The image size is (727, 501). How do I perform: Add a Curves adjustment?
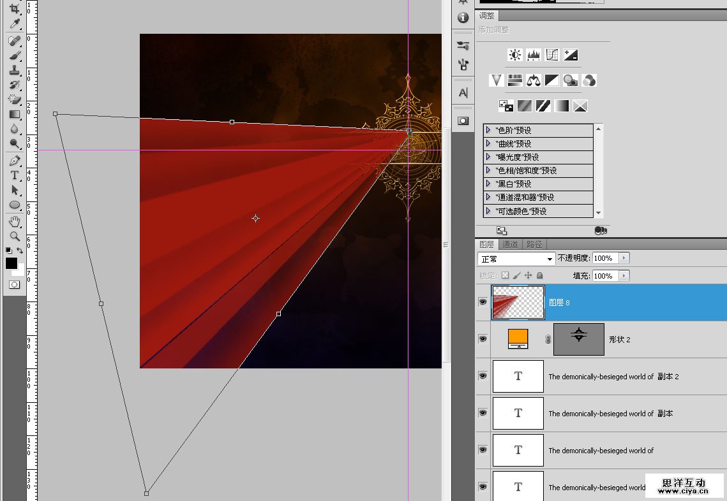pos(552,55)
